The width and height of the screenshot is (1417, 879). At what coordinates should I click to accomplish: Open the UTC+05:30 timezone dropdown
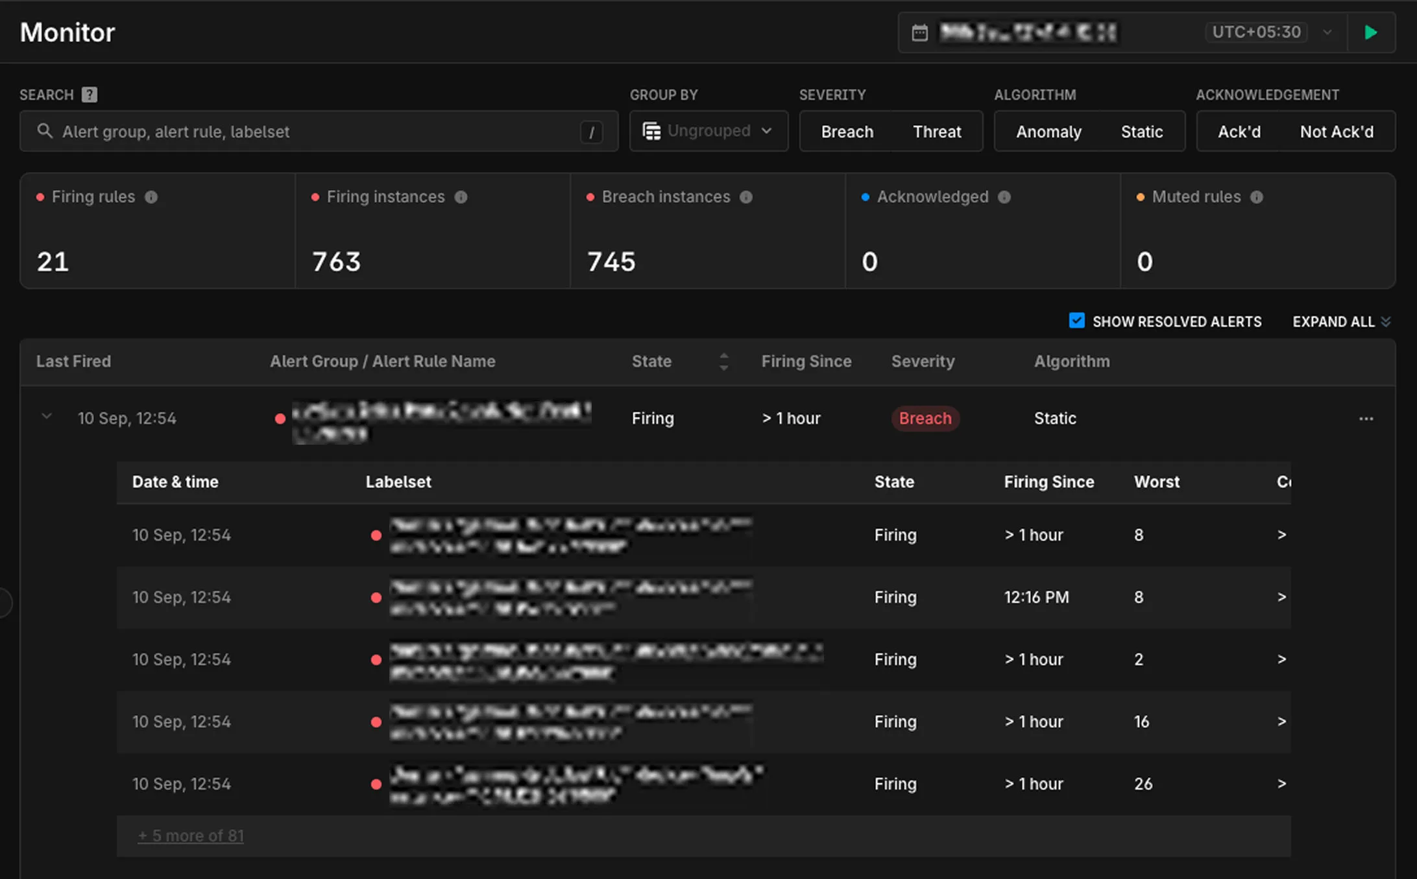click(1270, 32)
